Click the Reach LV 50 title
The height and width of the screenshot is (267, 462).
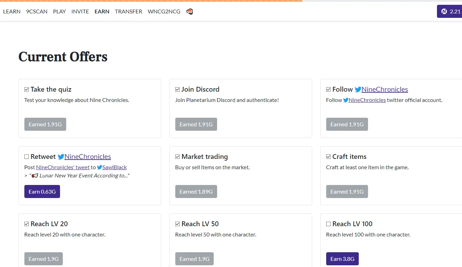pyautogui.click(x=200, y=224)
